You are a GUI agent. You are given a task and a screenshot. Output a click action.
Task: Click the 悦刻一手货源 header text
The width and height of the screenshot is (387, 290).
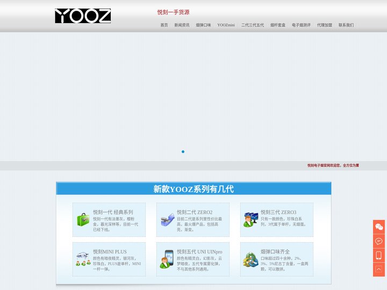coord(173,12)
